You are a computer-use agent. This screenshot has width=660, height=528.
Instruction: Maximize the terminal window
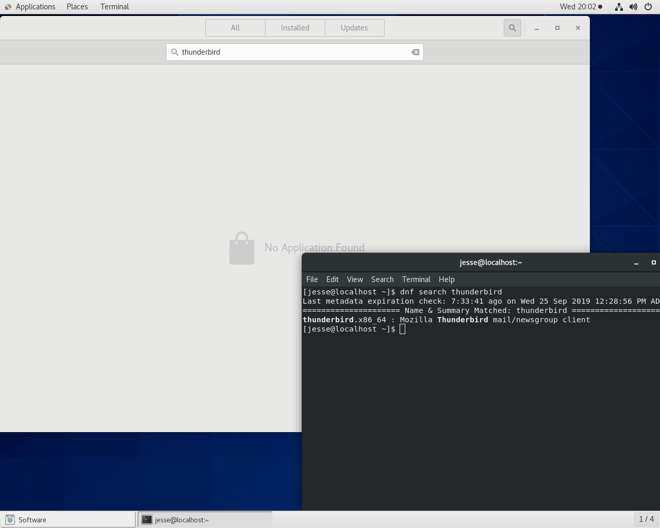coord(653,262)
